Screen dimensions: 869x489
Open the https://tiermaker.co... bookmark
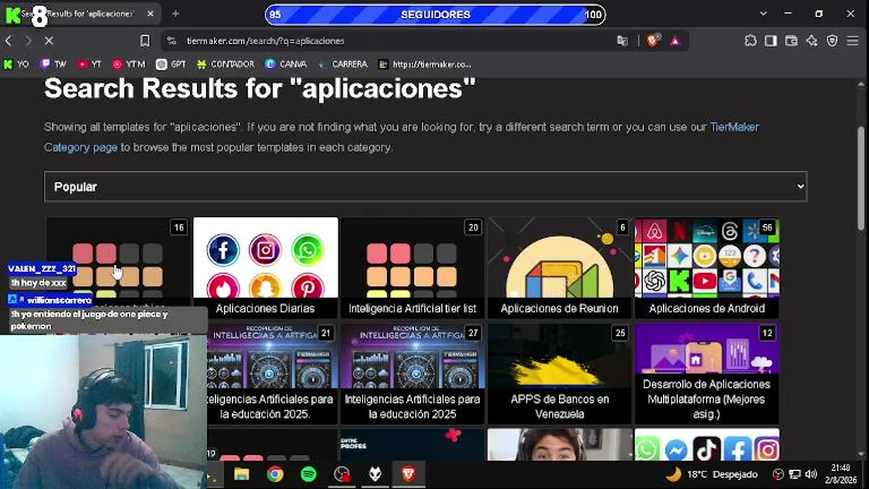click(x=425, y=64)
